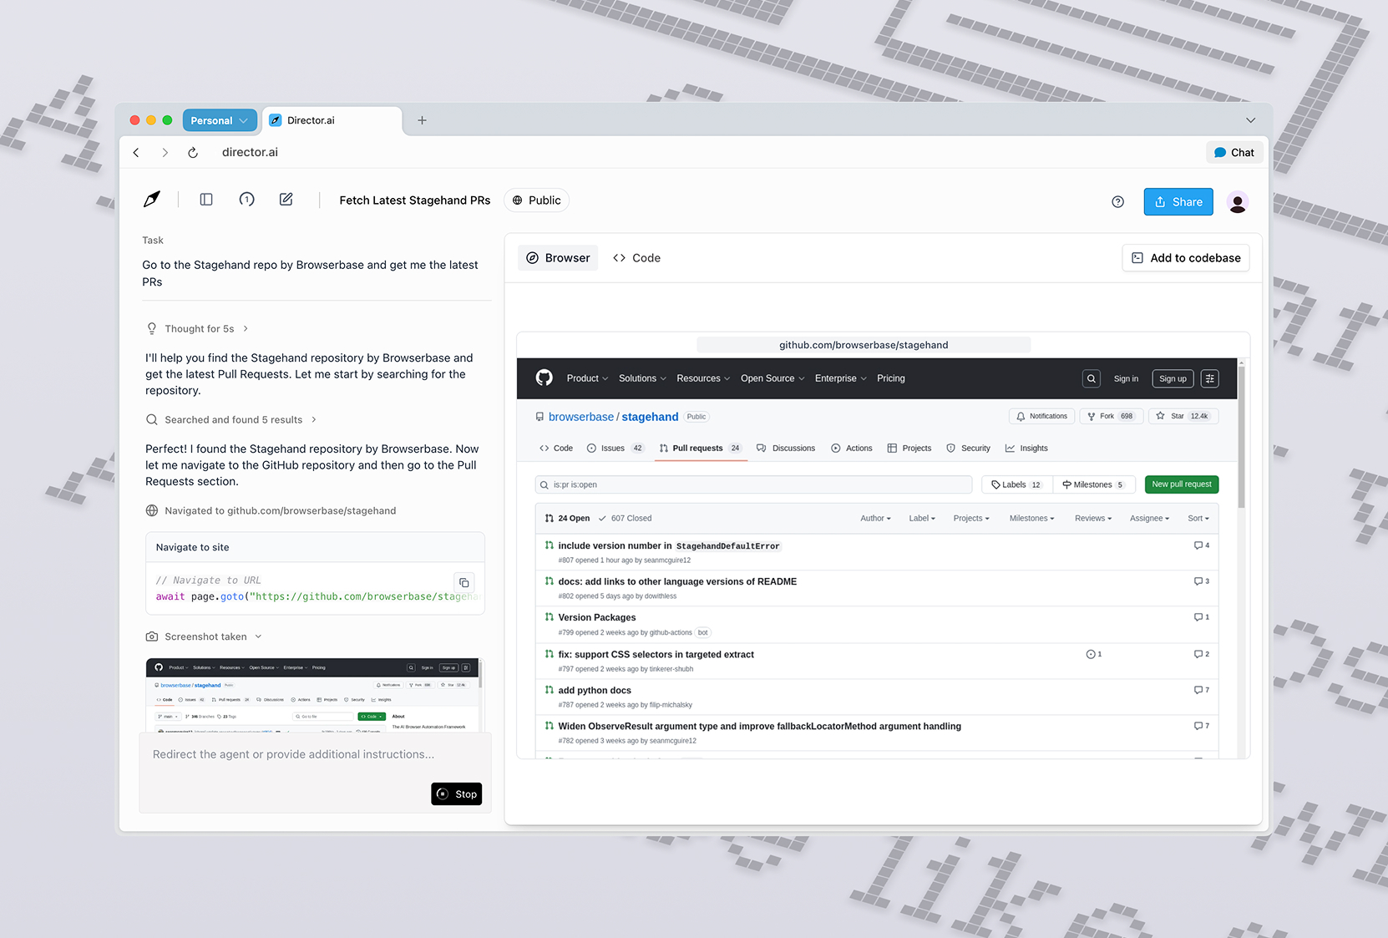This screenshot has height=938, width=1388.
Task: Open run history via the circled 1 icon
Action: click(x=246, y=200)
